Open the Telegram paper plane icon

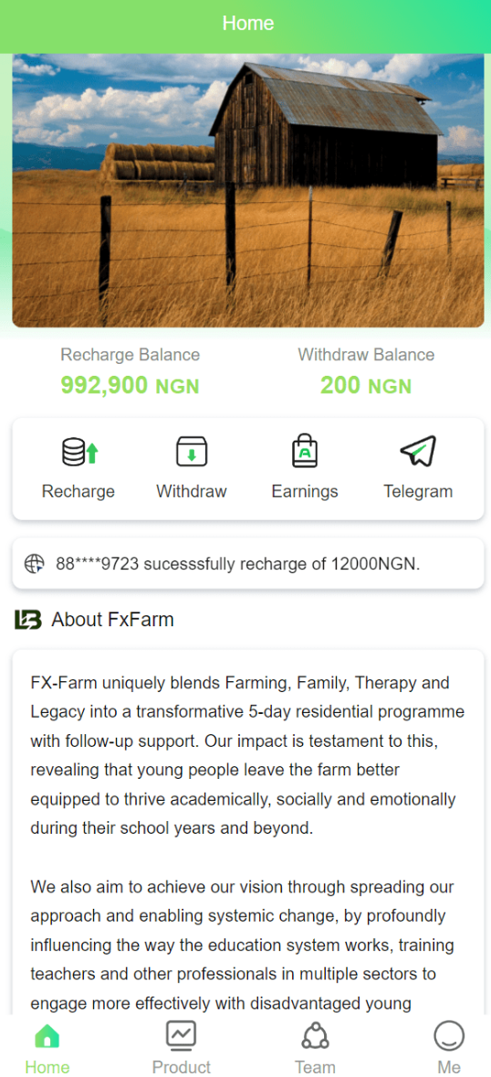(418, 452)
